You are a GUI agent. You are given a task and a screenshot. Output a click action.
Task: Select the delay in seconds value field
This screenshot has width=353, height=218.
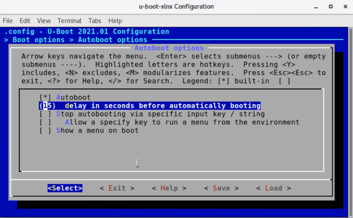[47, 106]
